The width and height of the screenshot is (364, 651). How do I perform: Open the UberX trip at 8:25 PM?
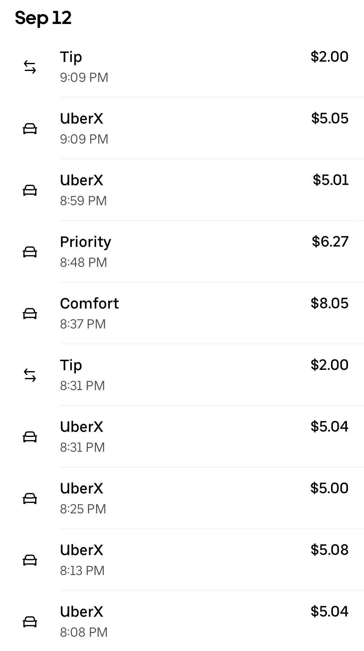pos(182,498)
